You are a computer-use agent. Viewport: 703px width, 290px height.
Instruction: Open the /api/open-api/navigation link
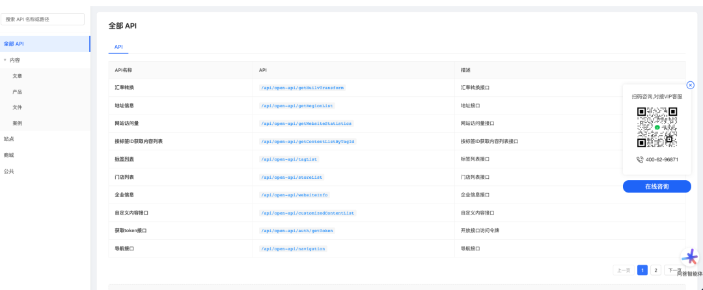[x=293, y=248]
